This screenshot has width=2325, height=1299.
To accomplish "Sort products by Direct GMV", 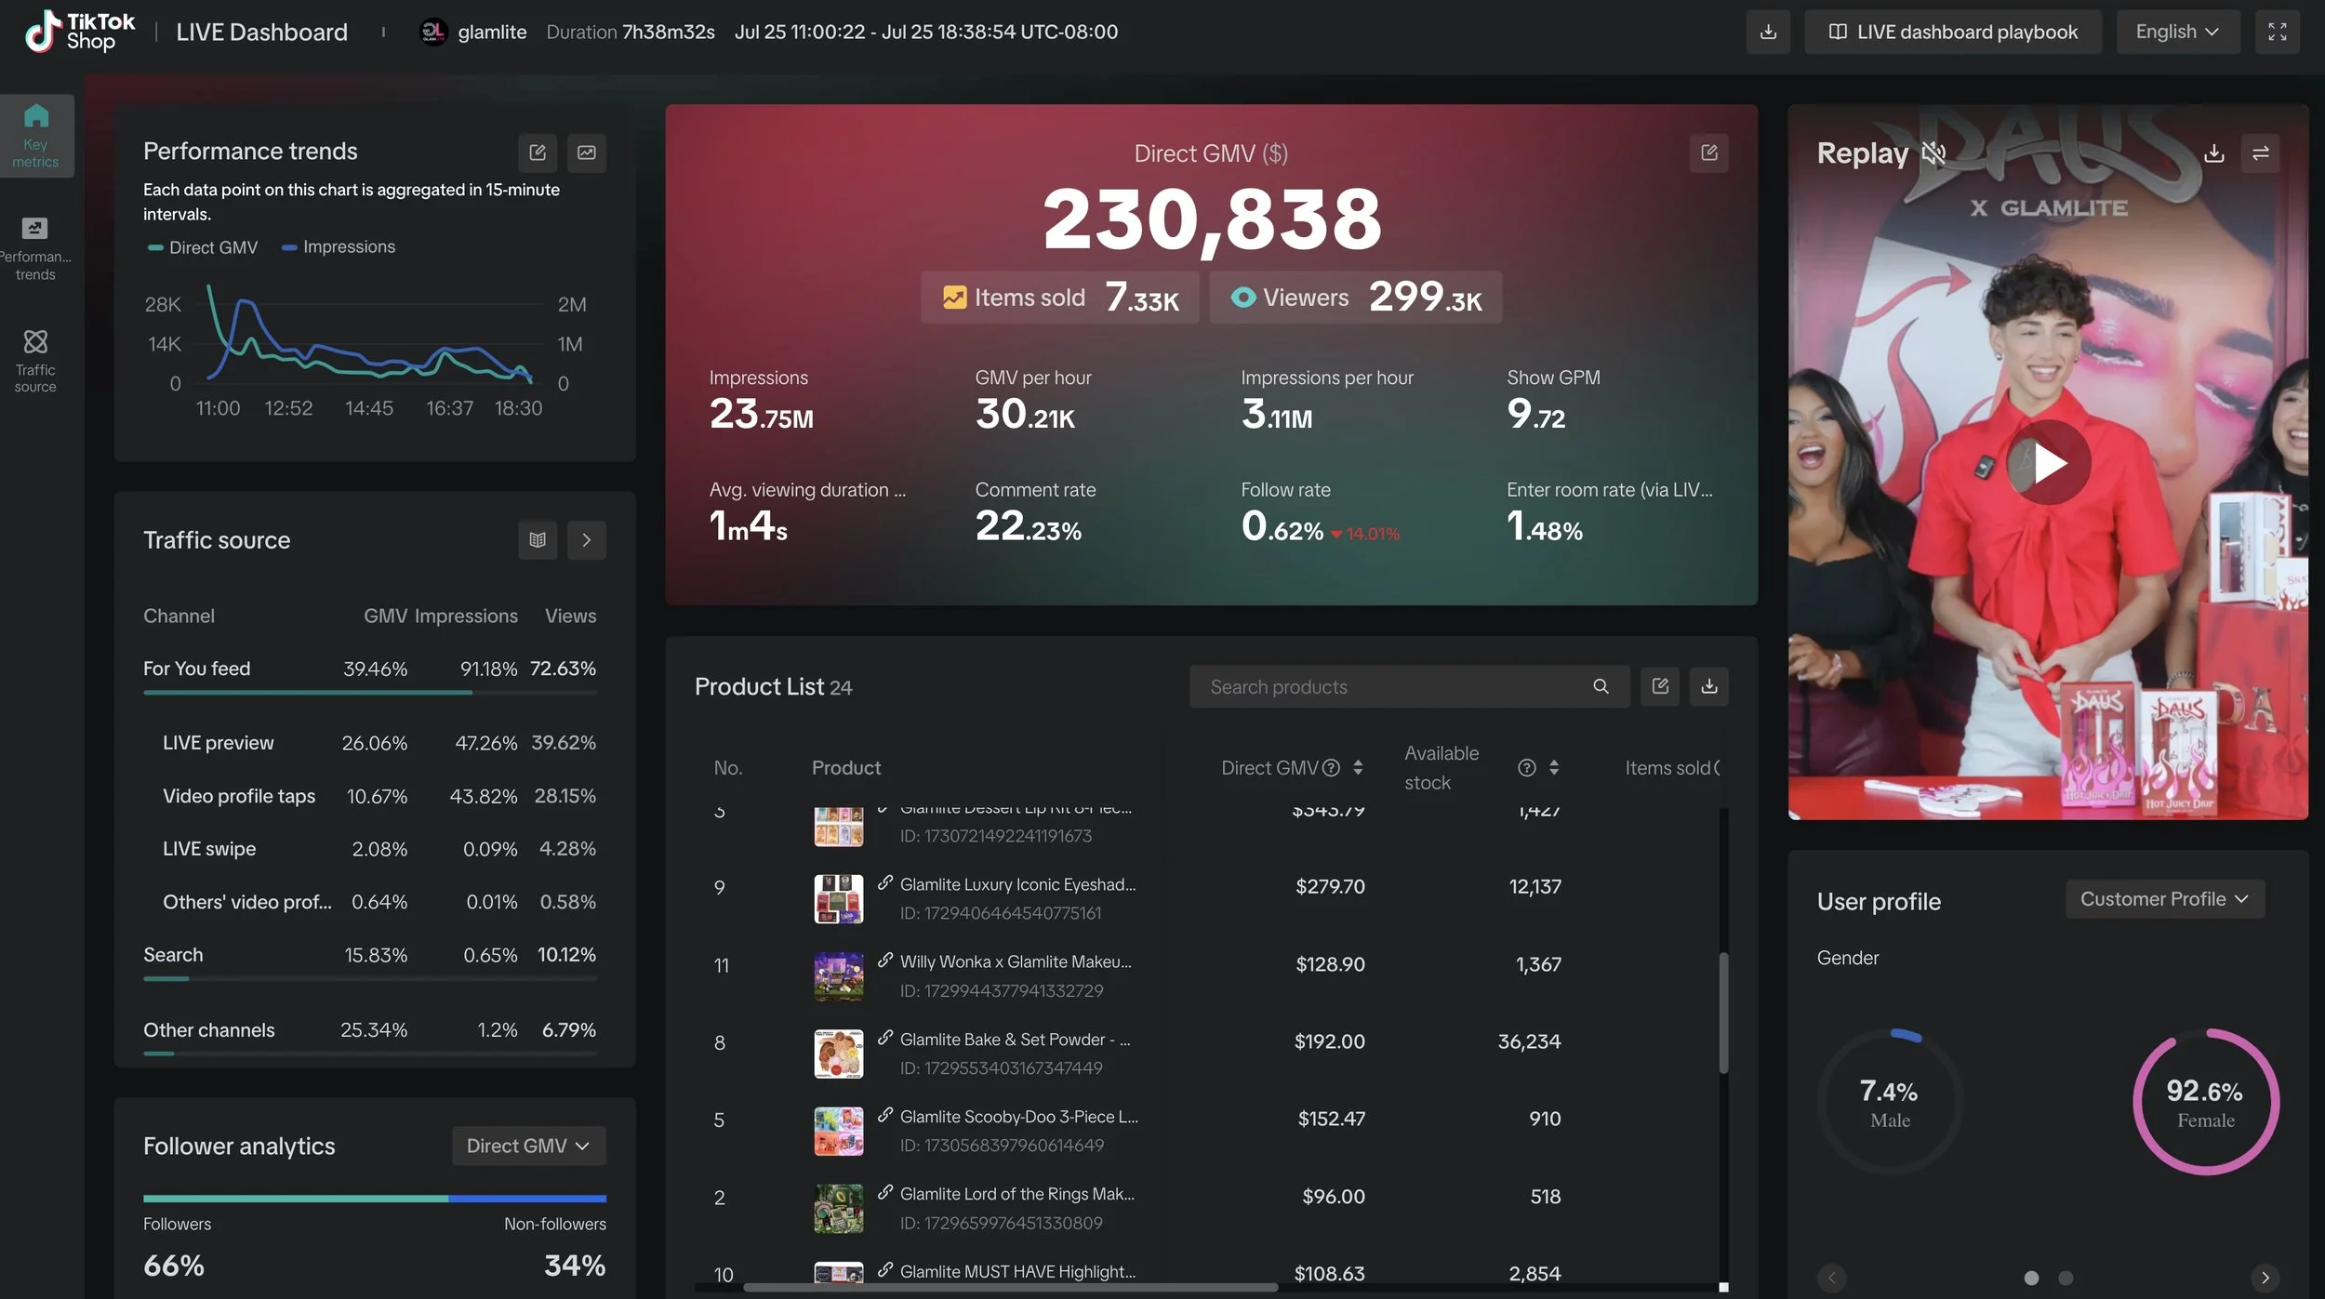I will click(1358, 768).
